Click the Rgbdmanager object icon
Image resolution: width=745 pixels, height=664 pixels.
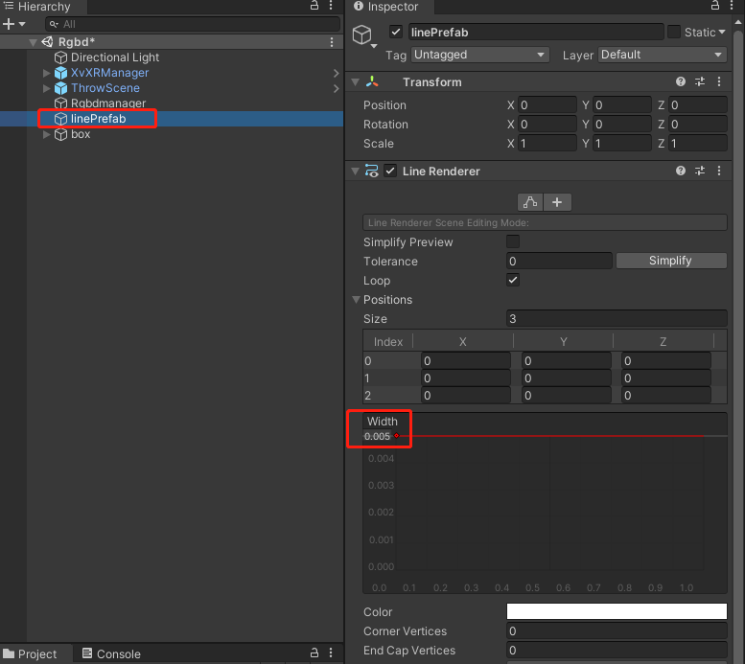click(60, 103)
